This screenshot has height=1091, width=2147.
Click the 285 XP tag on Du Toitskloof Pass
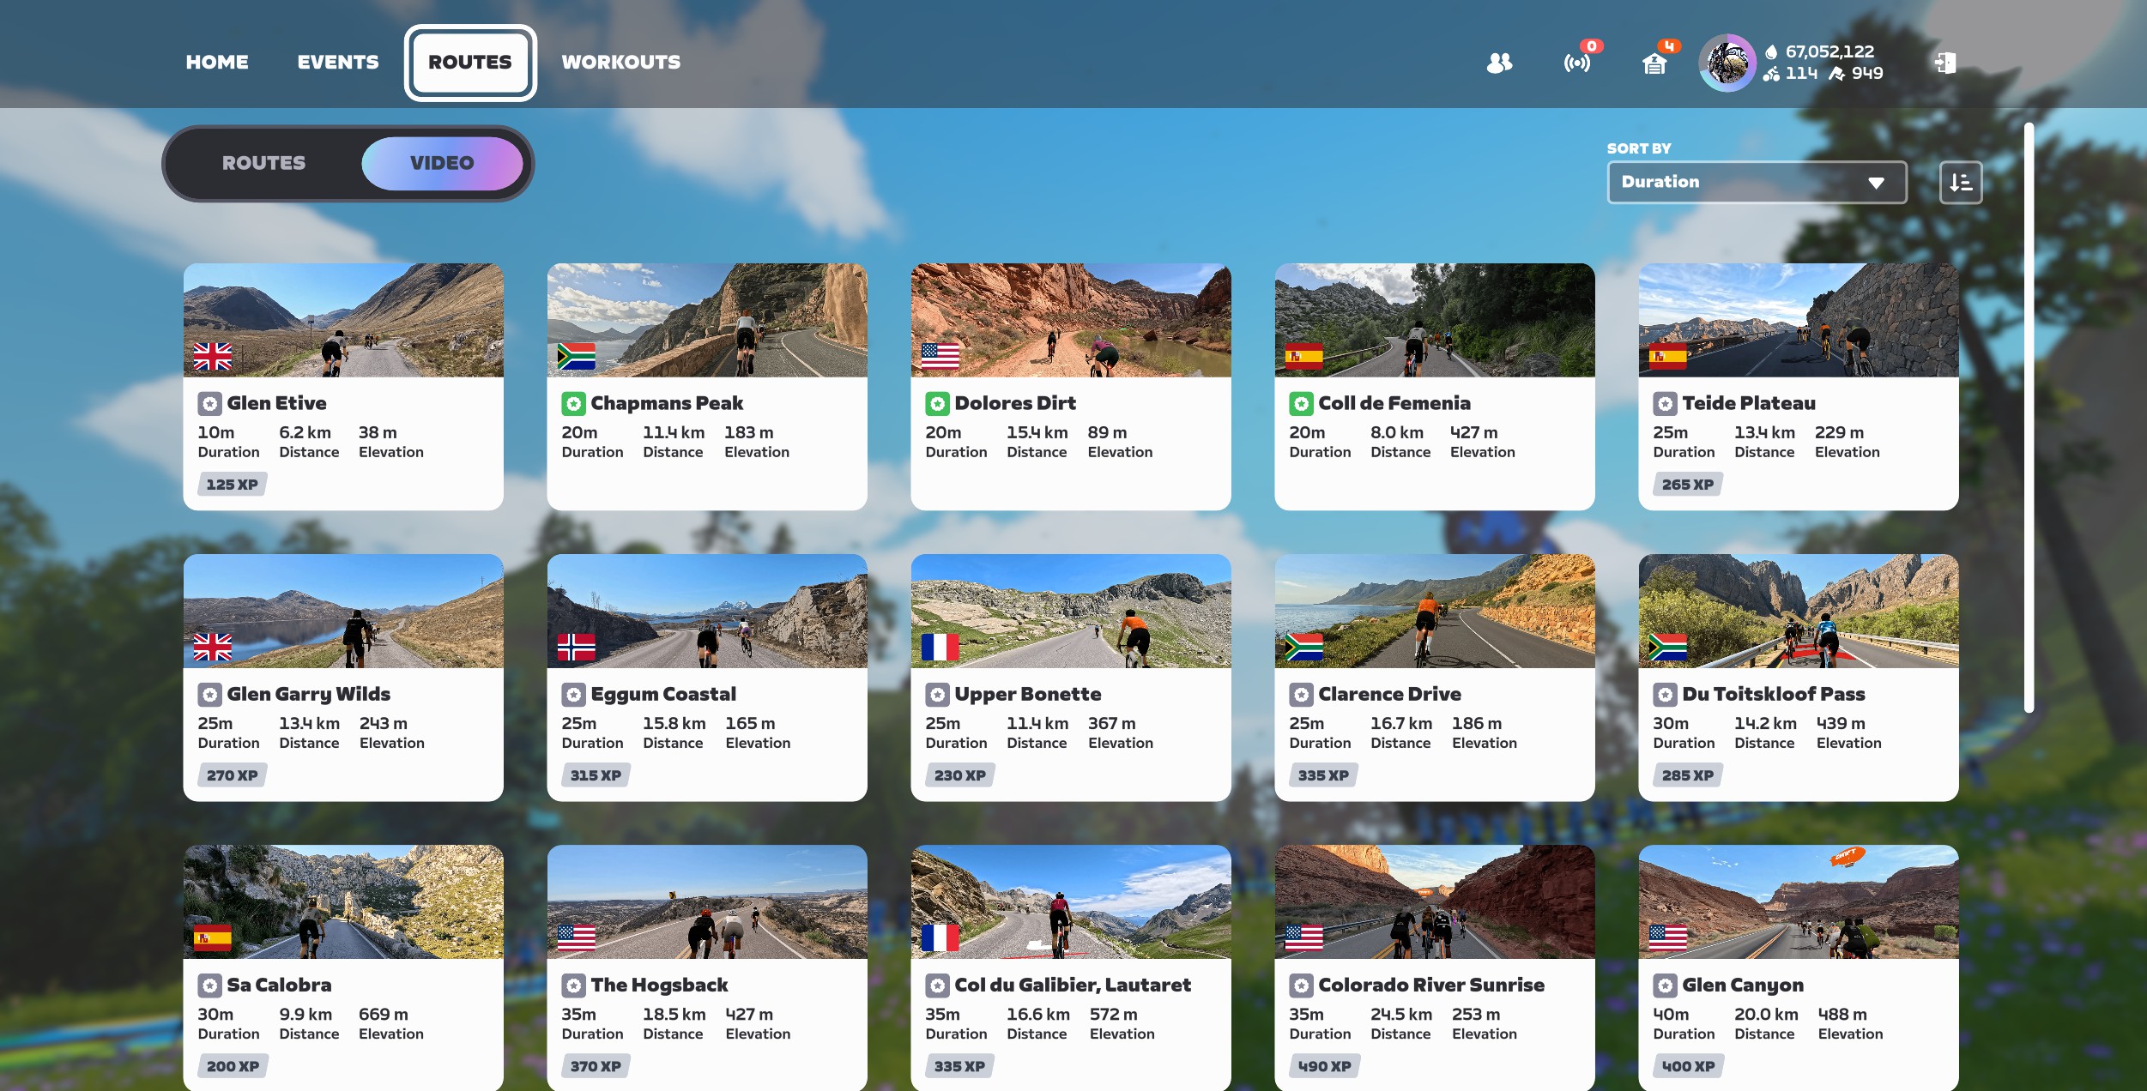coord(1687,775)
